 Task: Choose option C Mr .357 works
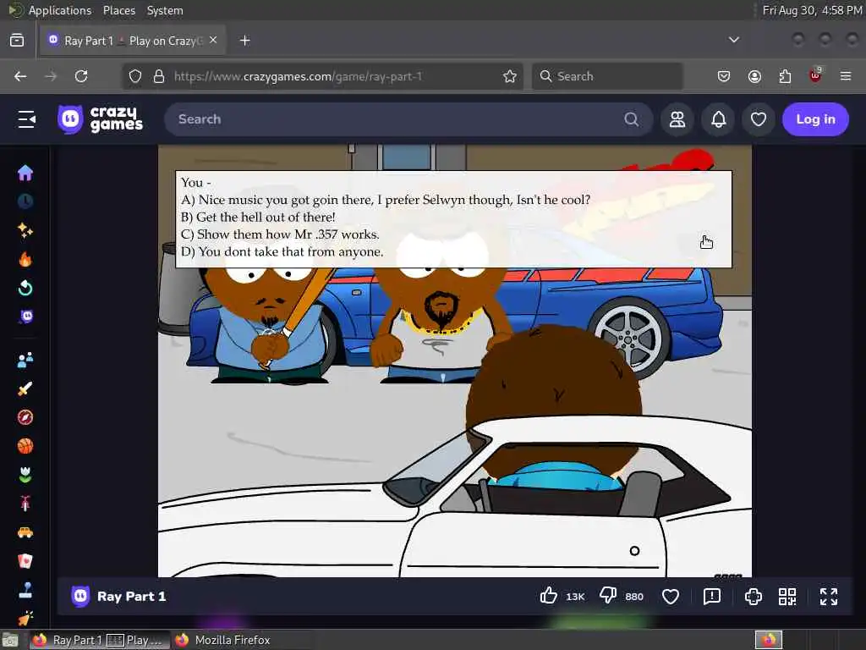click(x=280, y=234)
